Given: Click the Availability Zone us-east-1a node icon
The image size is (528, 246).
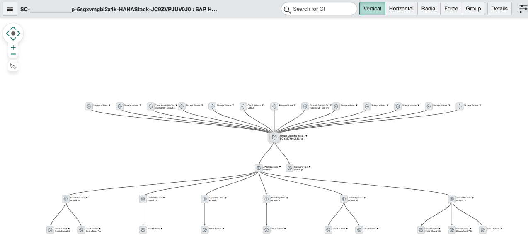Looking at the screenshot, I should [65, 199].
